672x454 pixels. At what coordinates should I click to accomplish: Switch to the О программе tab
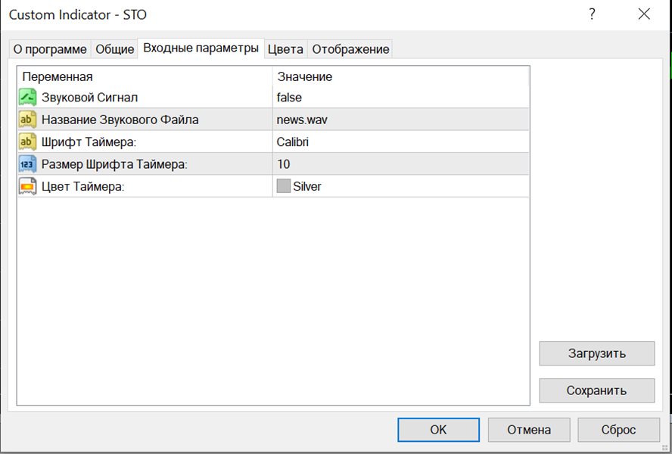[x=50, y=49]
